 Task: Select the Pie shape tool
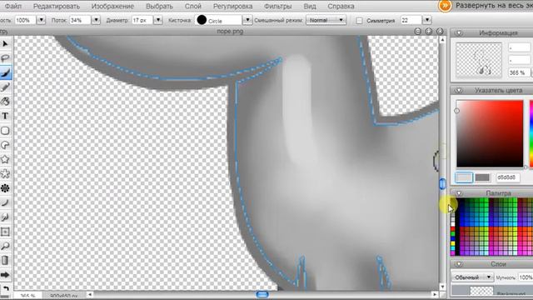click(x=5, y=145)
